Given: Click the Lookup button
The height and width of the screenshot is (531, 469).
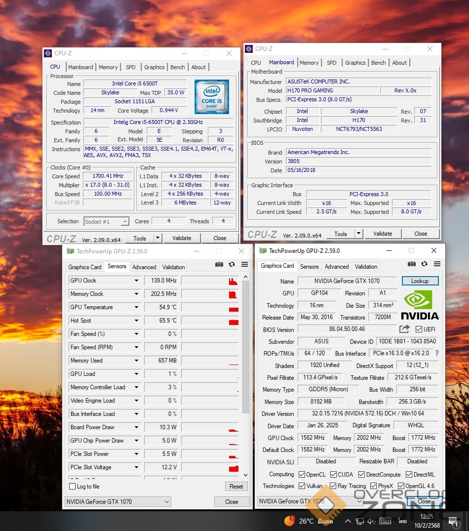Looking at the screenshot, I should [420, 281].
